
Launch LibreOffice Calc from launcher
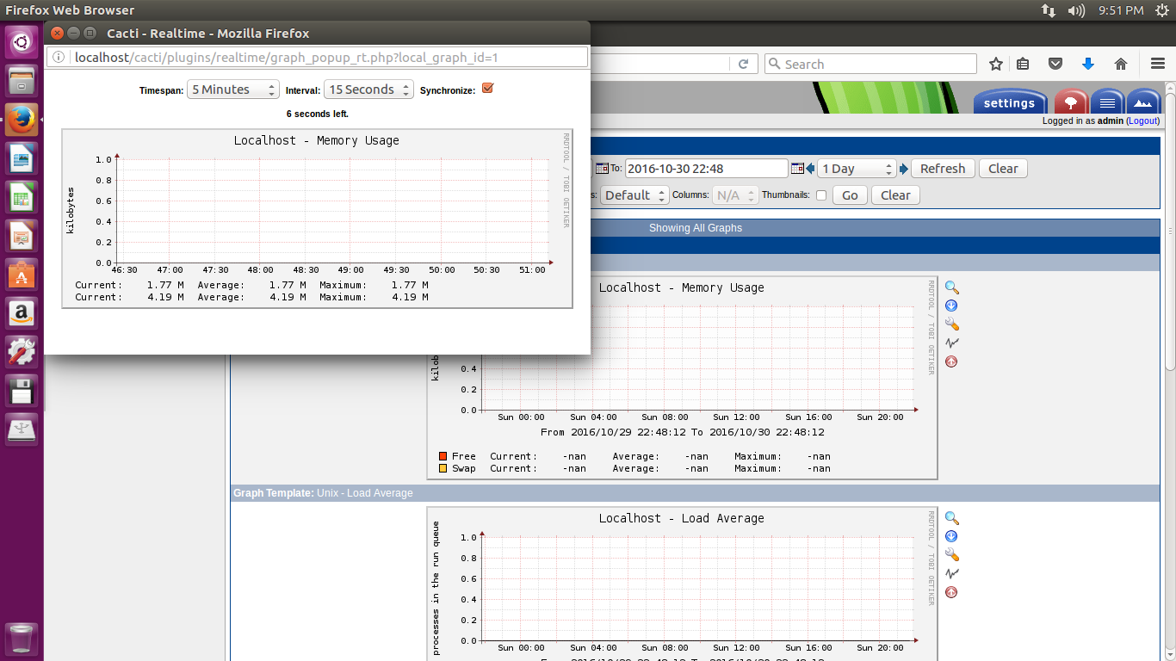coord(22,199)
